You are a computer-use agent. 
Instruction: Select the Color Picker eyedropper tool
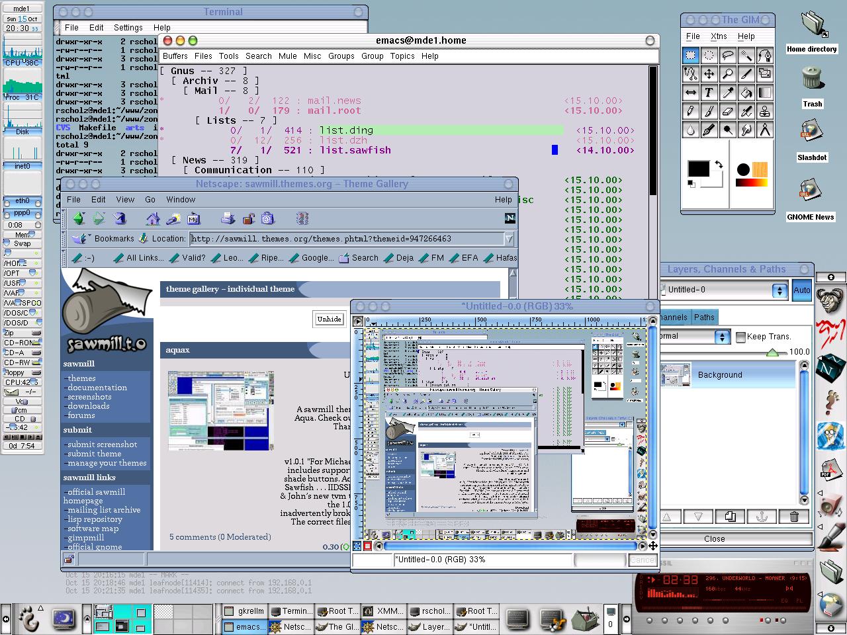click(727, 93)
